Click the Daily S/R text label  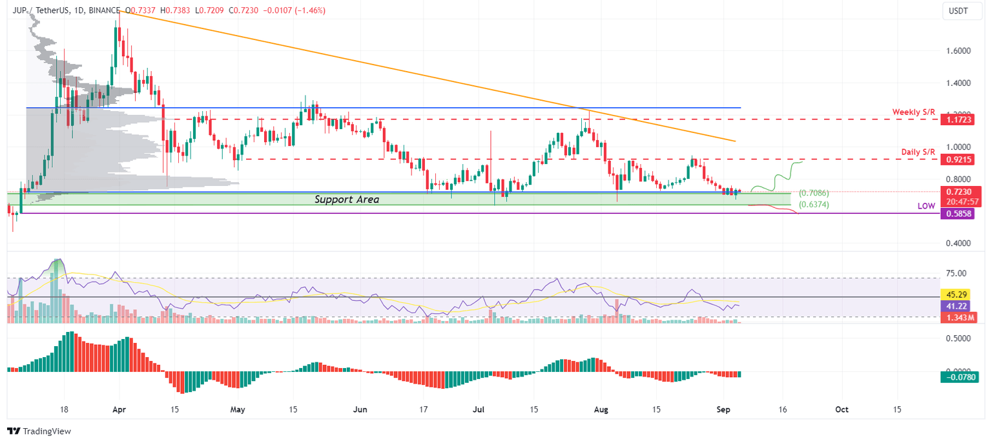[919, 152]
